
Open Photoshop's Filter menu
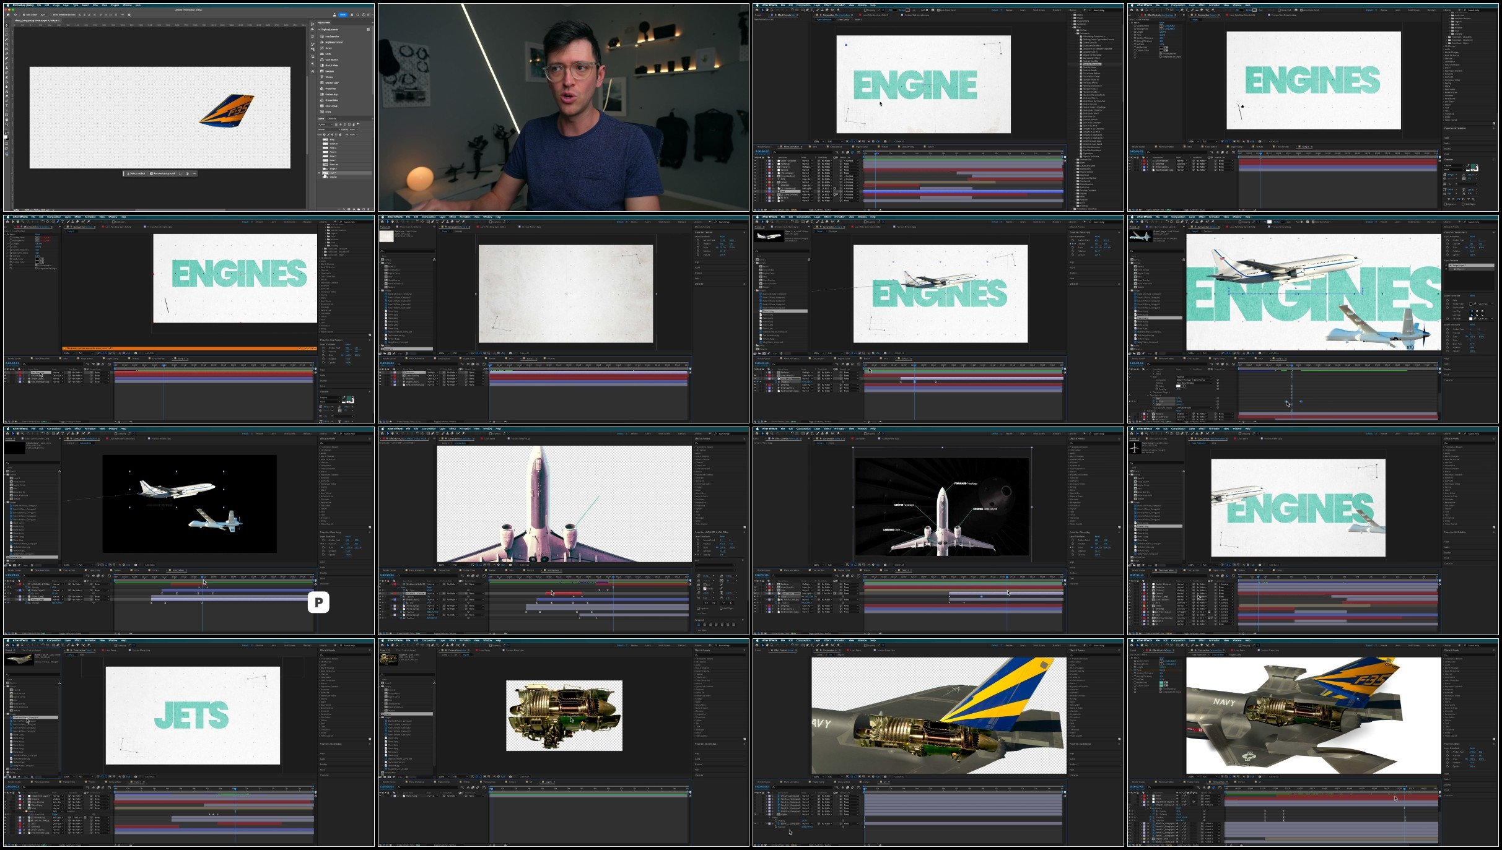coord(95,5)
